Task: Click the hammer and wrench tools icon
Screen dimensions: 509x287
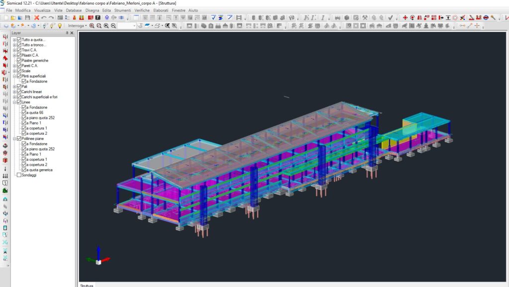Action: point(364,18)
